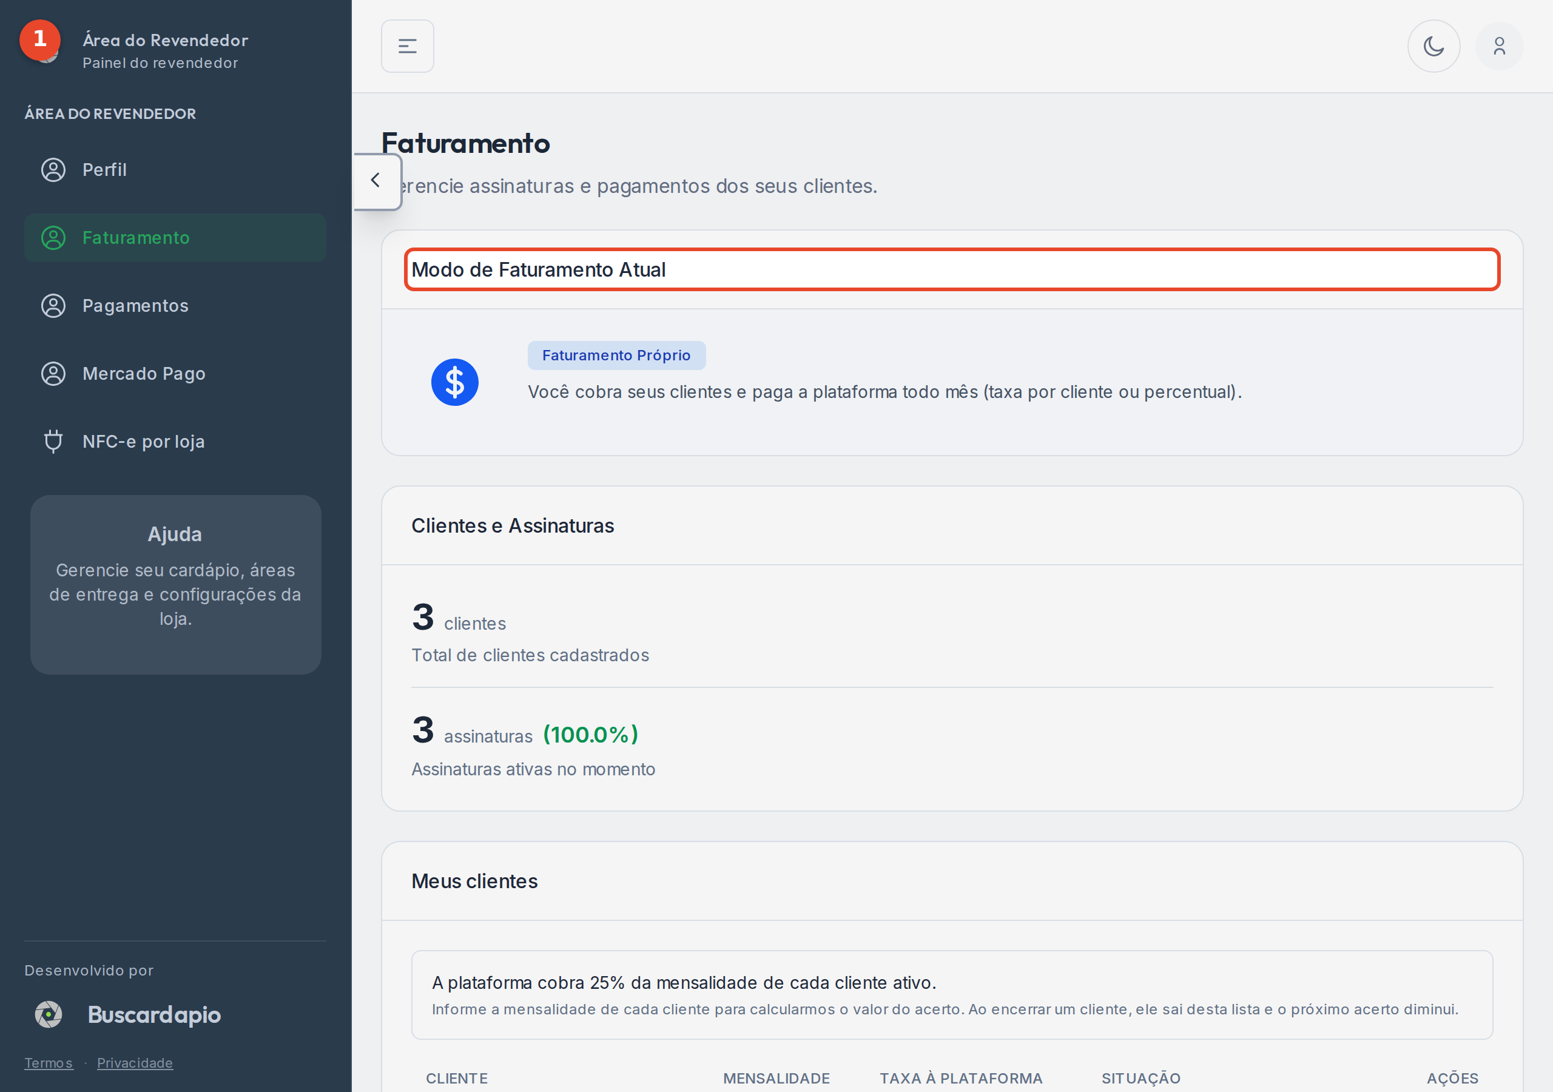Viewport: 1553px width, 1092px height.
Task: Click the Faturamento page title
Action: coord(465,143)
